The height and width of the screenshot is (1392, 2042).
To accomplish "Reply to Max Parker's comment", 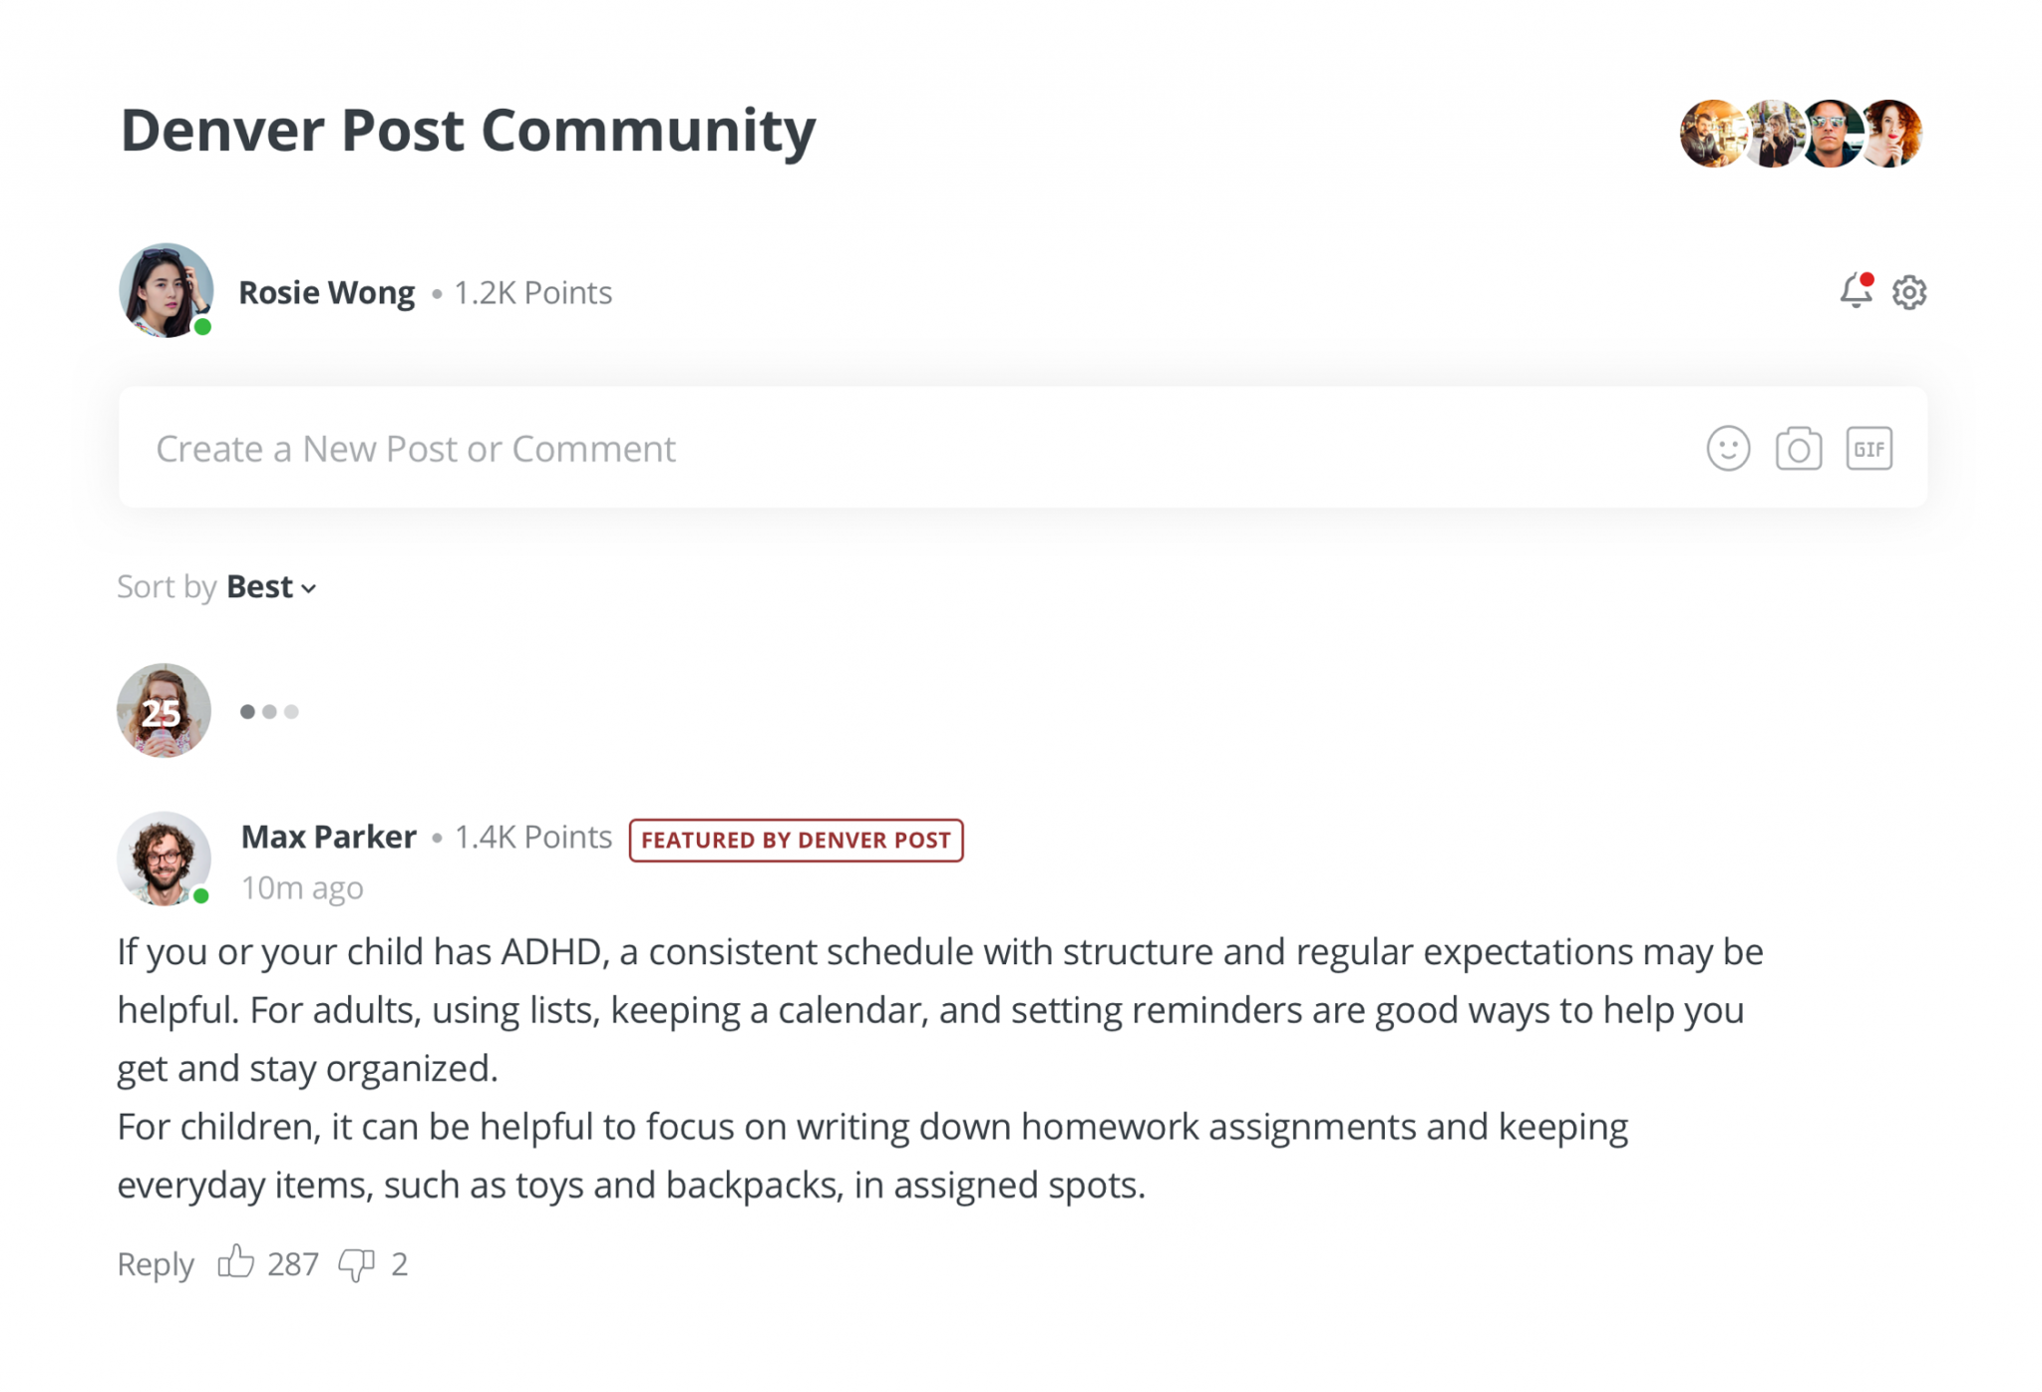I will click(156, 1264).
